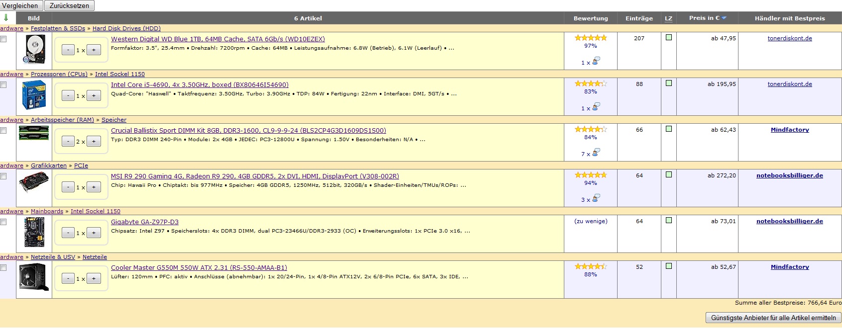Click the review user icon in WD Blue row

point(596,61)
